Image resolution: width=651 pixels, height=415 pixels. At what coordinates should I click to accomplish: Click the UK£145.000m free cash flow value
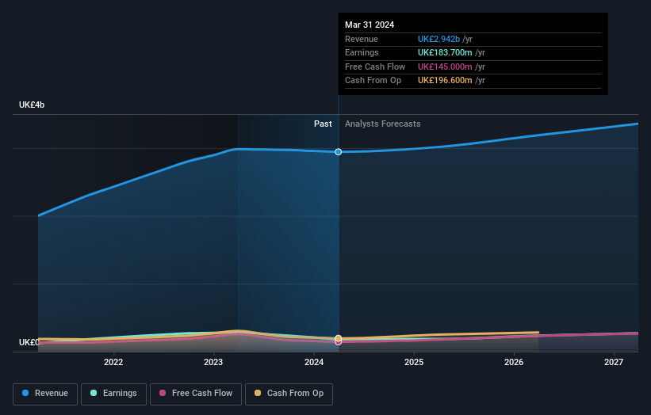click(x=445, y=67)
